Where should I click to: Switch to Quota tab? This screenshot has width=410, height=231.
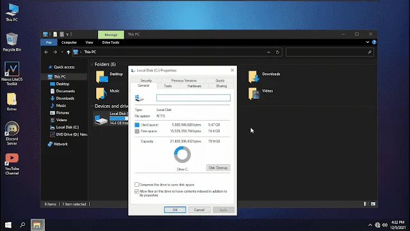220,80
